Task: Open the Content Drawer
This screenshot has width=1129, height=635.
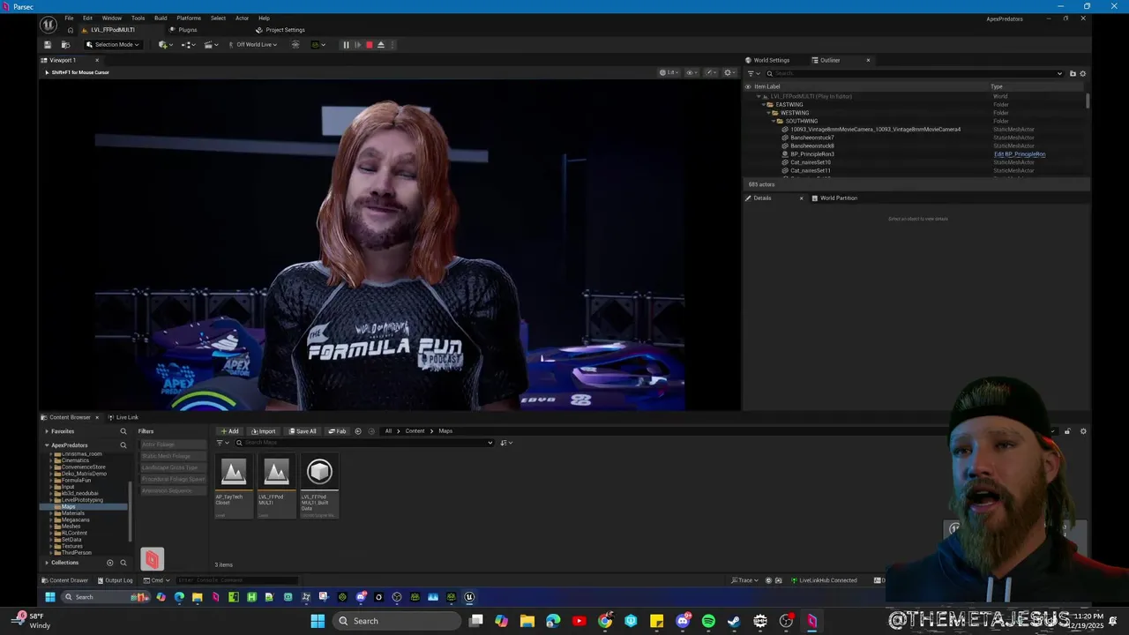Action: coord(64,580)
